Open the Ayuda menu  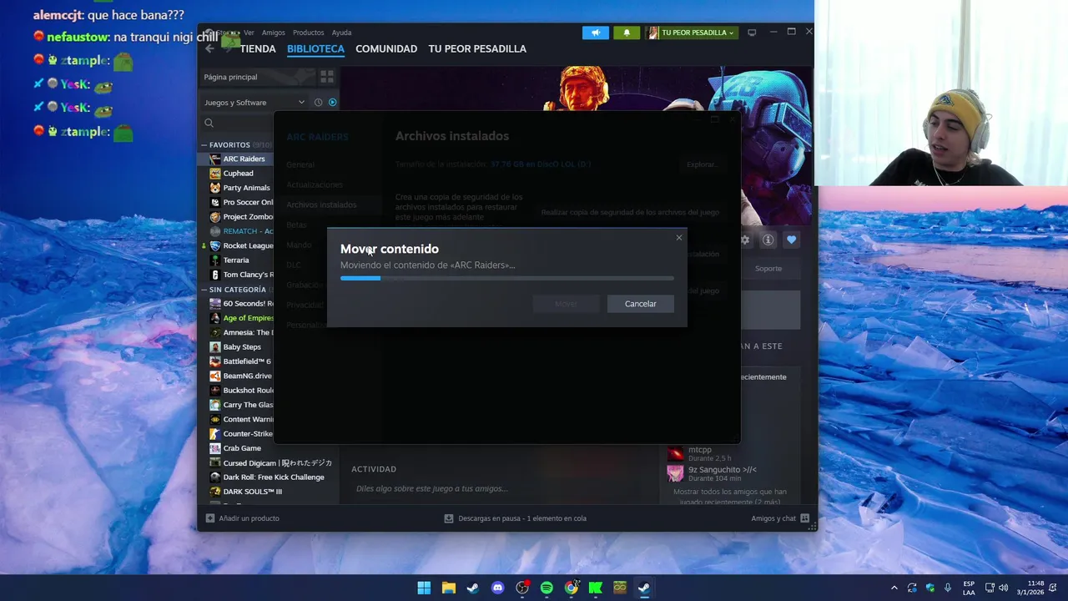(342, 33)
